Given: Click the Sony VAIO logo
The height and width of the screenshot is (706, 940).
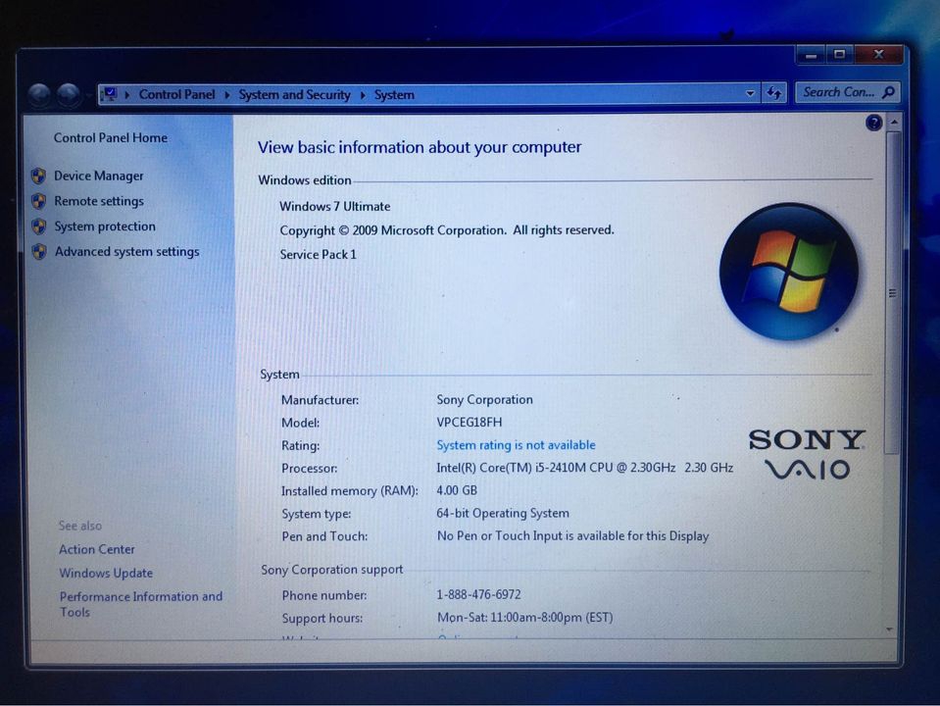Looking at the screenshot, I should (x=807, y=454).
